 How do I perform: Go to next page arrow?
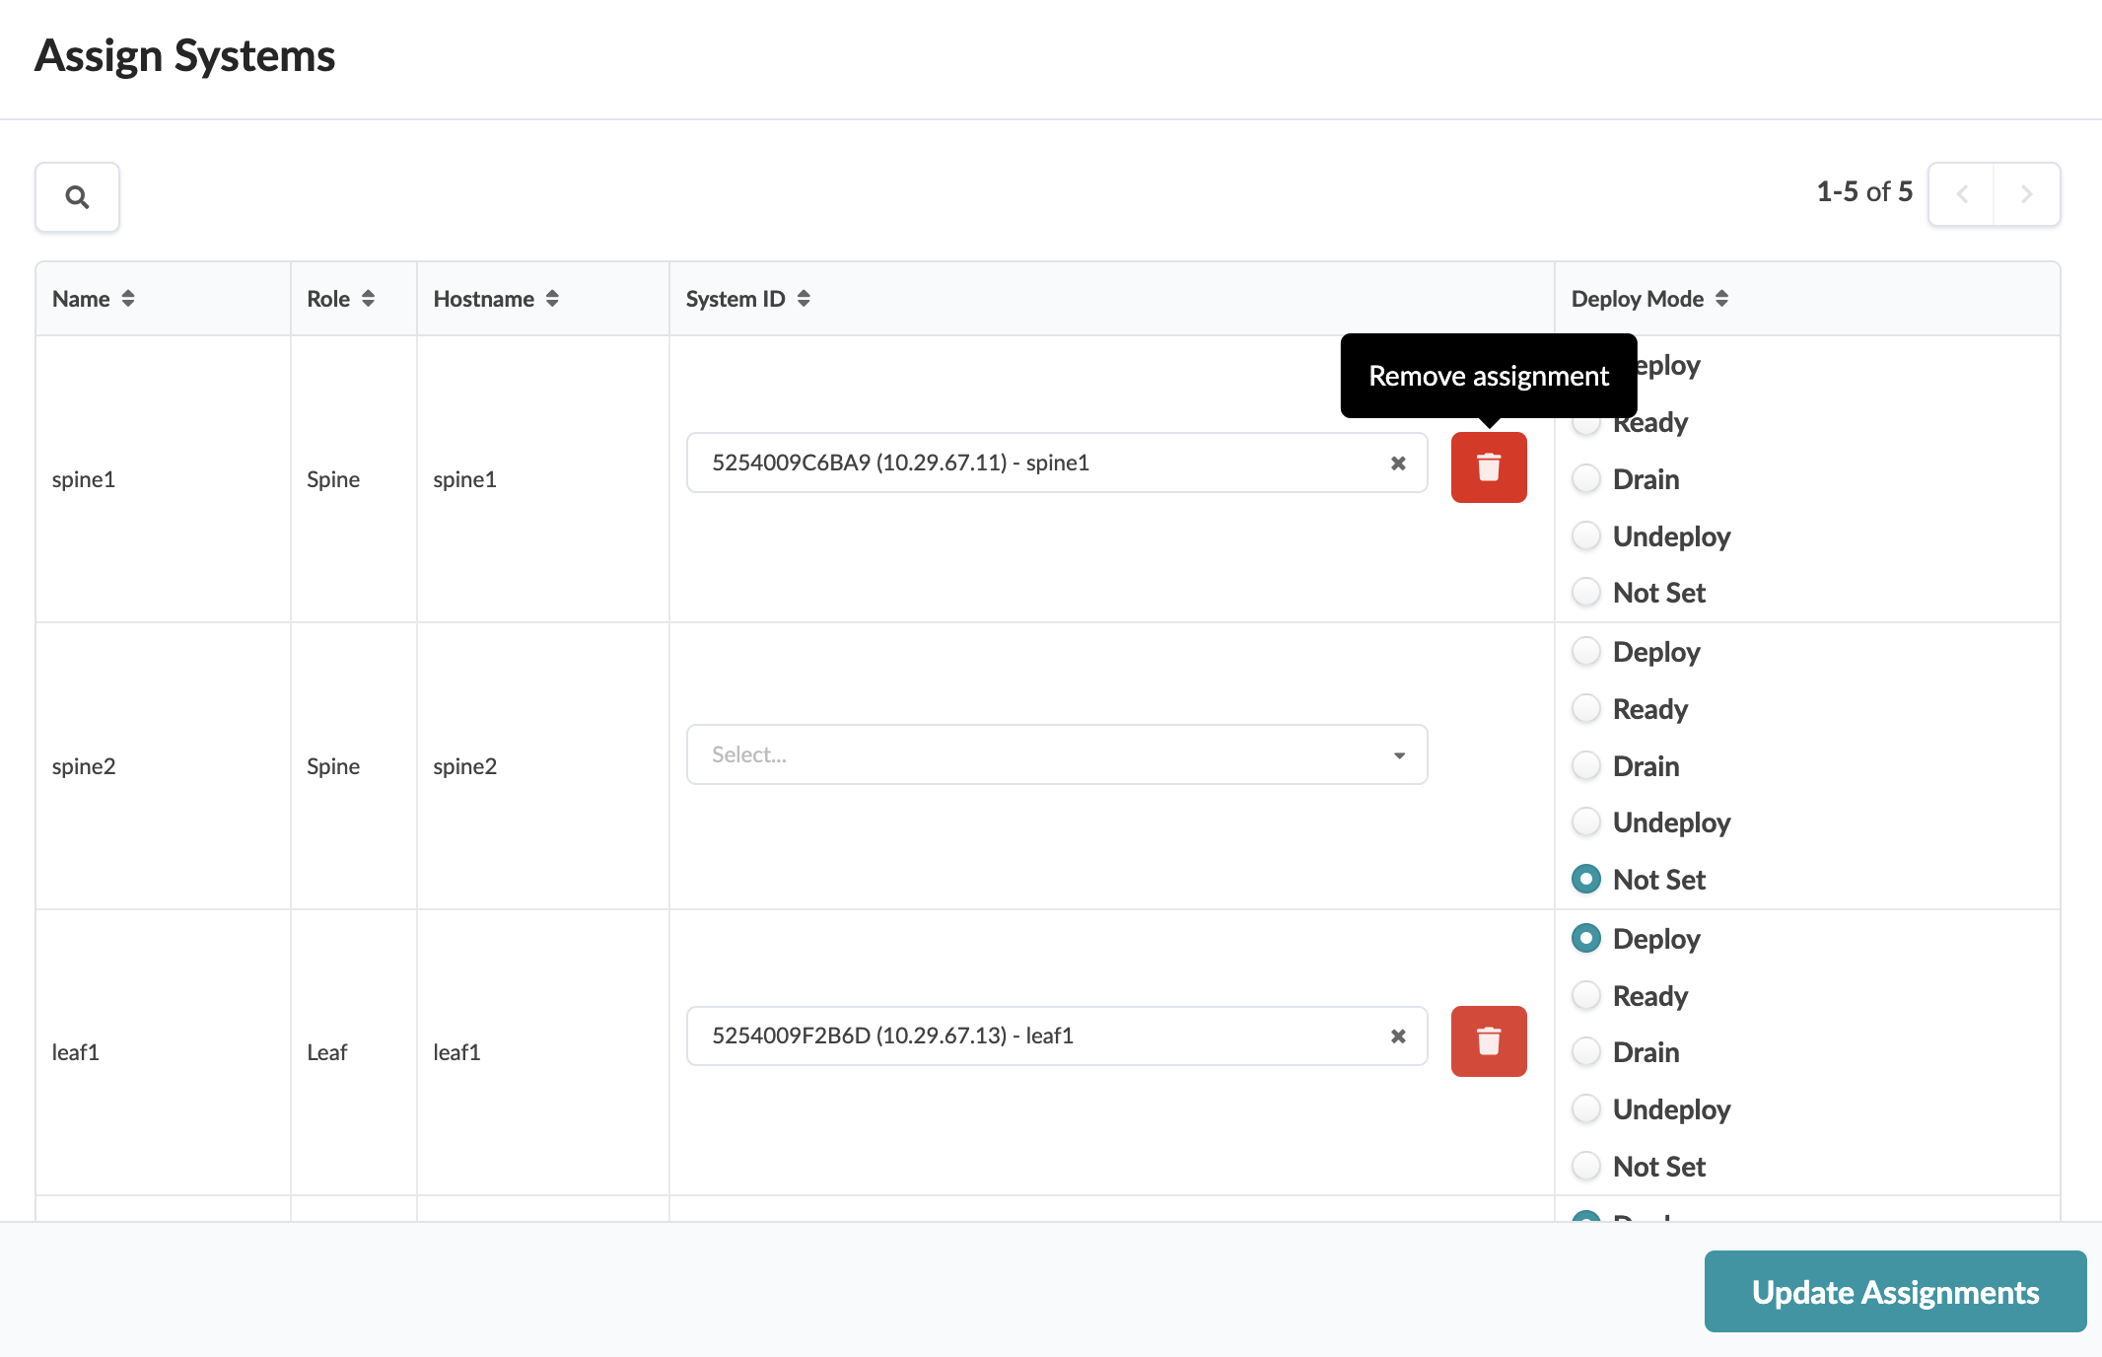point(2026,194)
